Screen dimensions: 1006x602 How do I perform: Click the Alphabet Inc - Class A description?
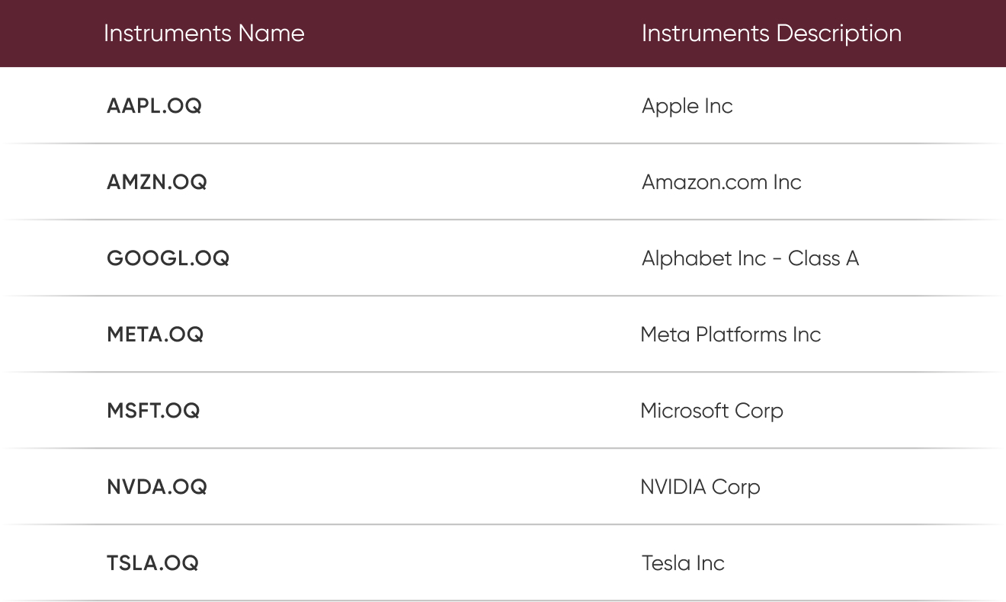click(750, 259)
